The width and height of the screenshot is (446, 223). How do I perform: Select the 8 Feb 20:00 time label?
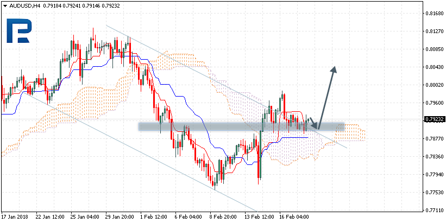(222, 215)
